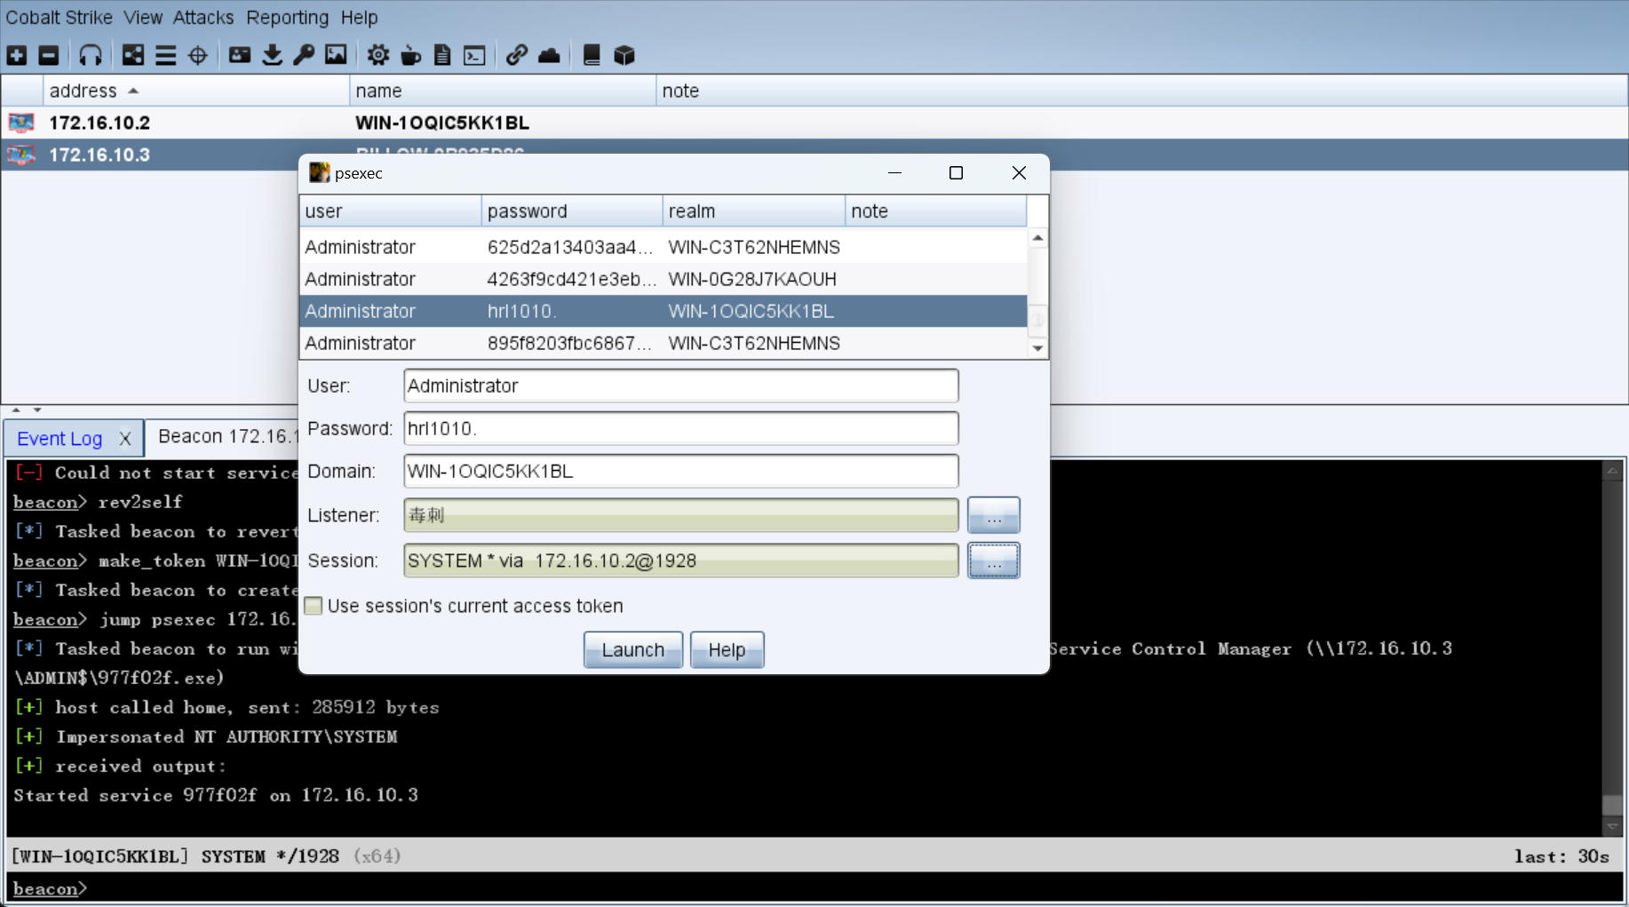1629x907 pixels.
Task: Click credentials list scroll down arrow
Action: pyautogui.click(x=1037, y=348)
